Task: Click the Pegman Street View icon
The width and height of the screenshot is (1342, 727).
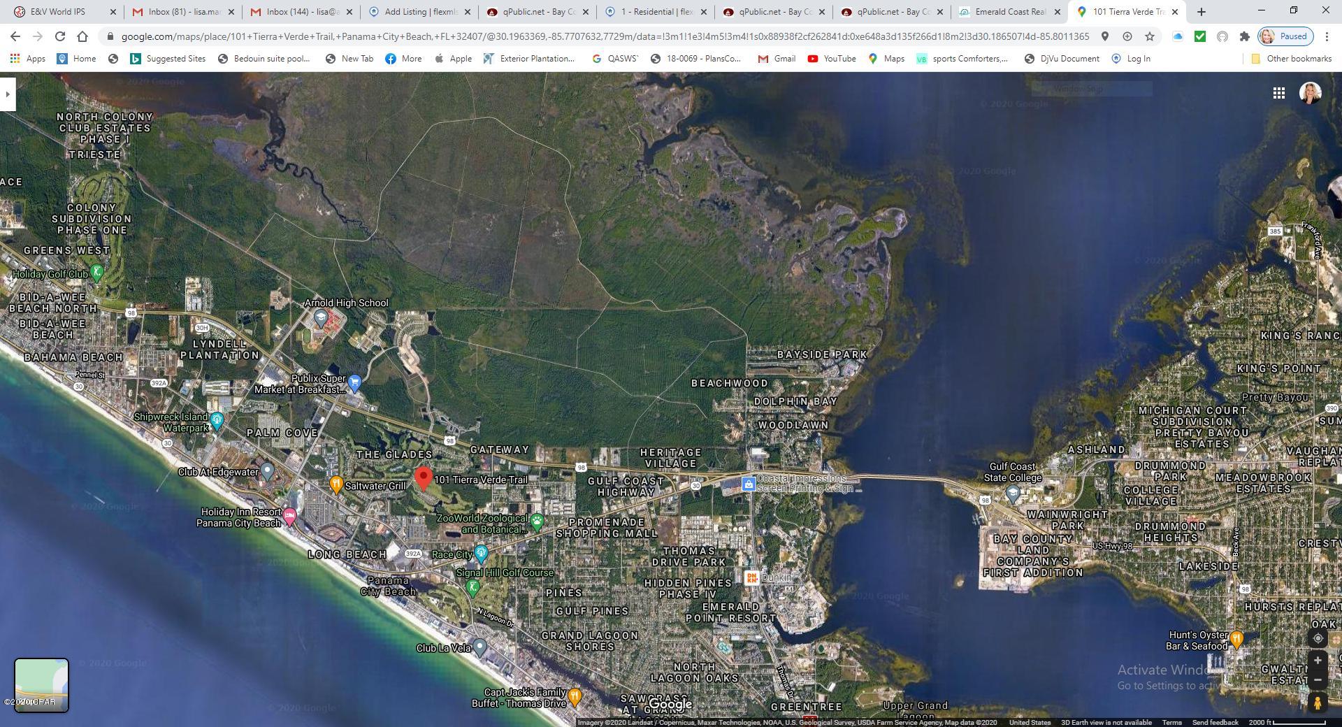Action: [1318, 703]
